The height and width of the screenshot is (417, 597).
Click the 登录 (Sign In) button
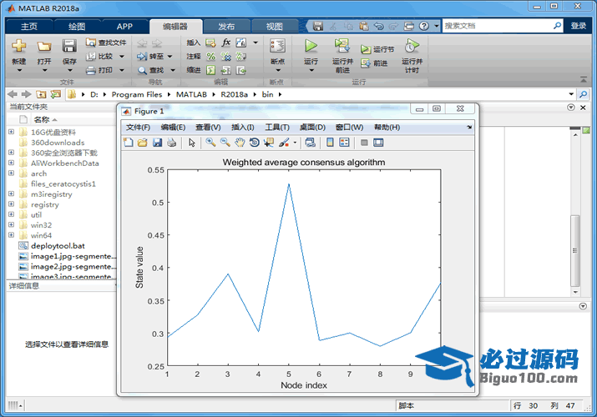pyautogui.click(x=579, y=26)
